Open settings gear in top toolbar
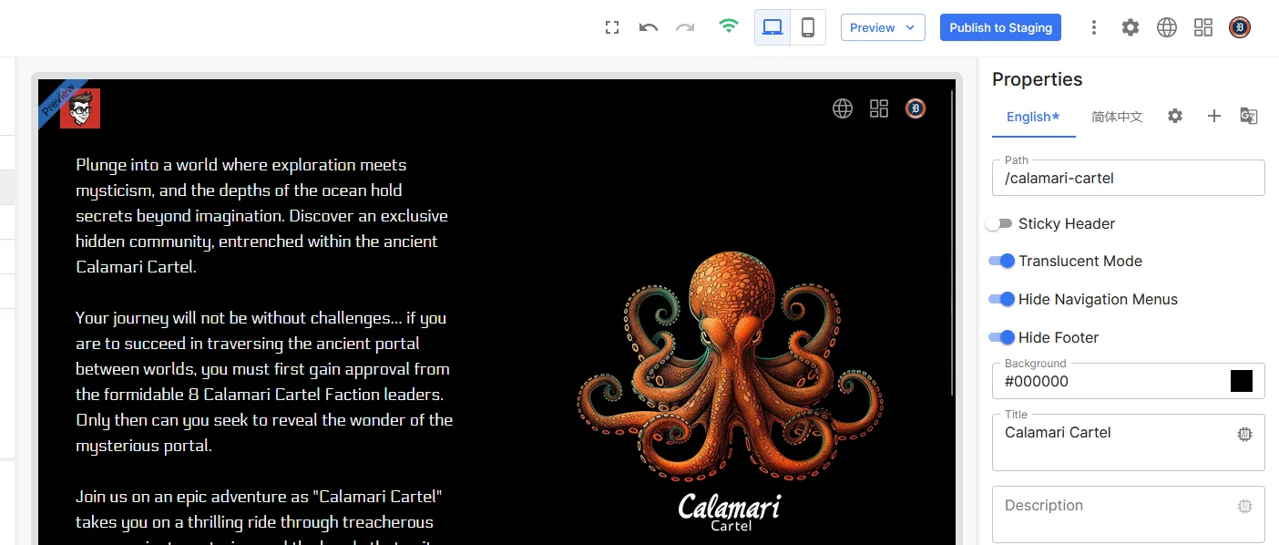 [x=1131, y=27]
